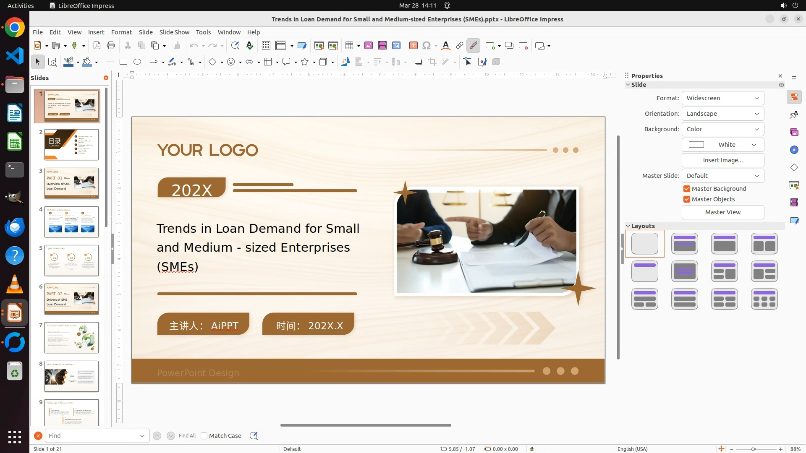The image size is (806, 453).
Task: Select the Rectangle drawing tool
Action: tap(123, 62)
